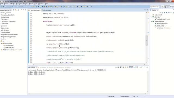Click the Remove Launch X icon in Console

[x=118, y=67]
